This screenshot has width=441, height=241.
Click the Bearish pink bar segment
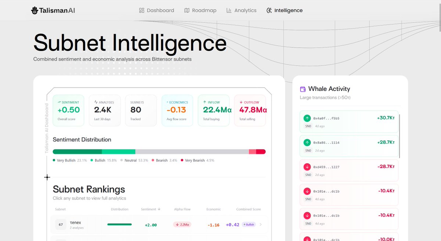point(252,151)
